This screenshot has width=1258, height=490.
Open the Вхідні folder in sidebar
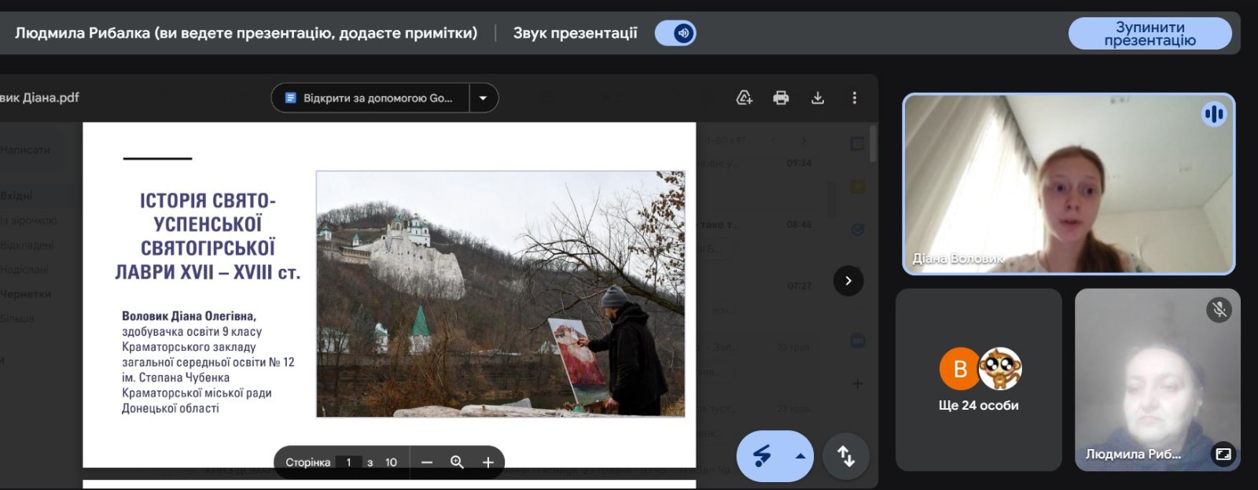17,196
